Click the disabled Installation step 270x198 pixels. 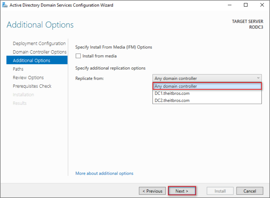tap(23, 95)
